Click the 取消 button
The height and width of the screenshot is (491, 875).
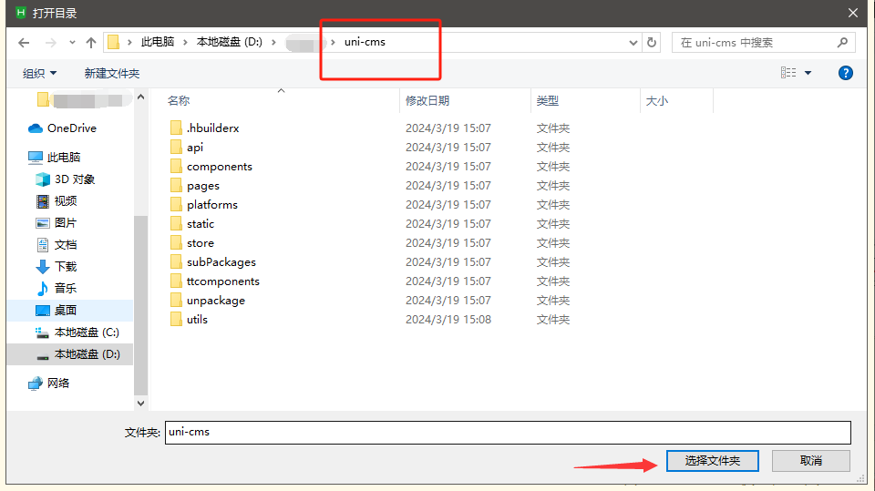tap(810, 461)
